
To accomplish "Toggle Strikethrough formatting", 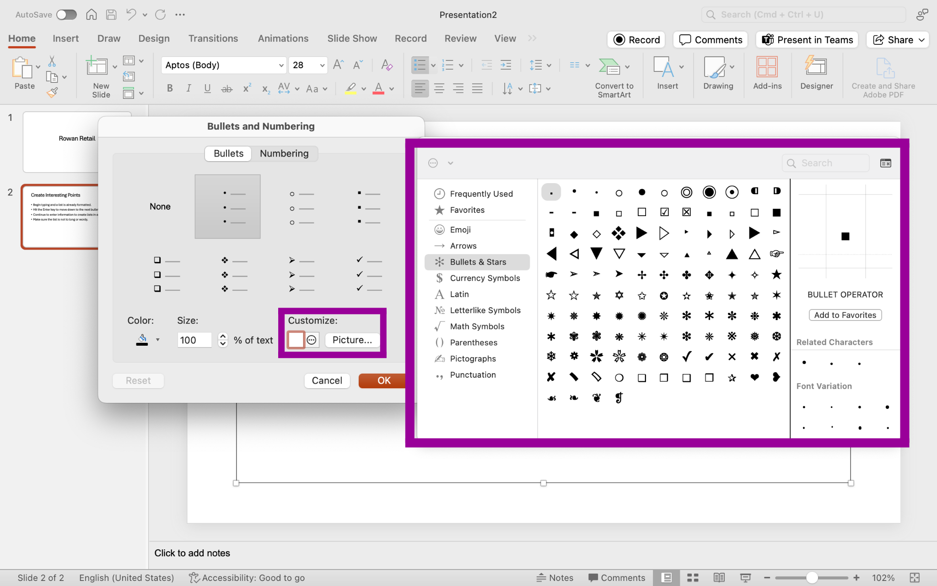I will click(227, 88).
